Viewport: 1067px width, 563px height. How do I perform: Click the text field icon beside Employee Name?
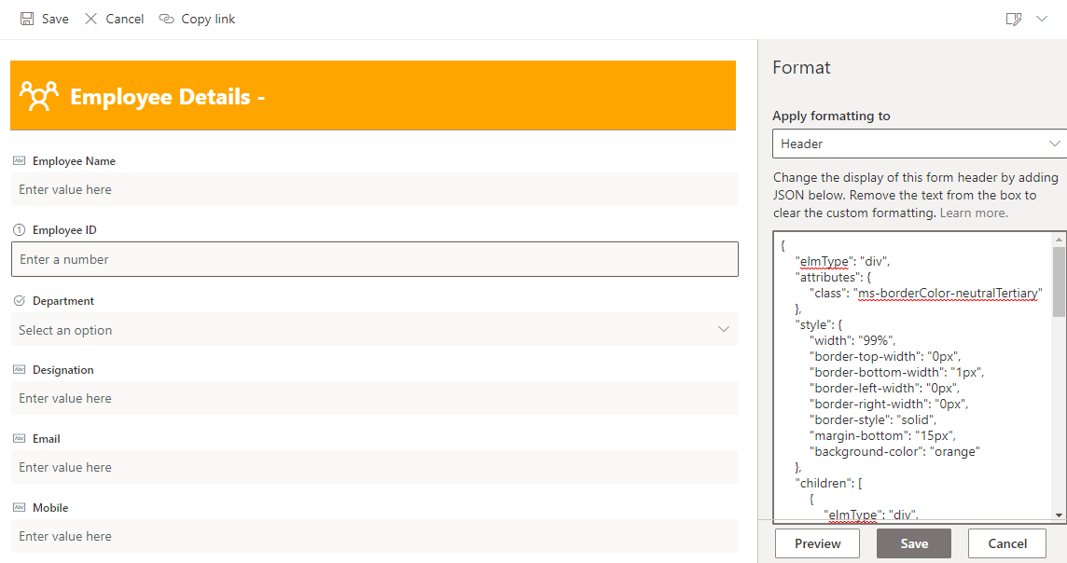click(18, 160)
